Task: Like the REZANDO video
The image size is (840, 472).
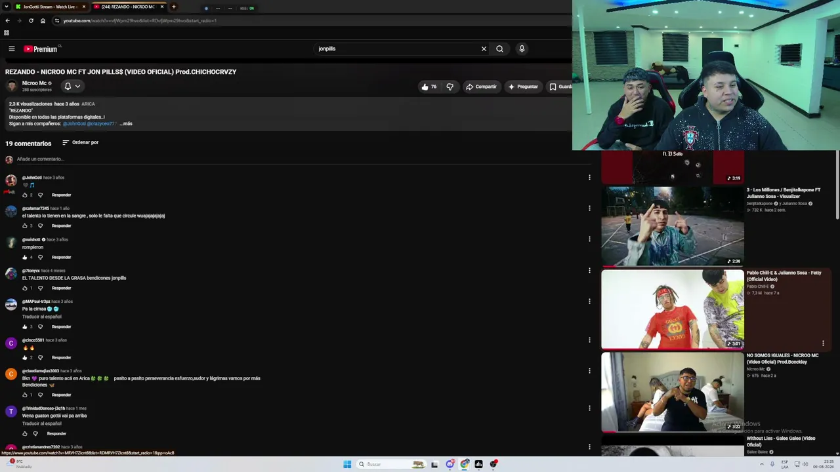Action: [429, 87]
